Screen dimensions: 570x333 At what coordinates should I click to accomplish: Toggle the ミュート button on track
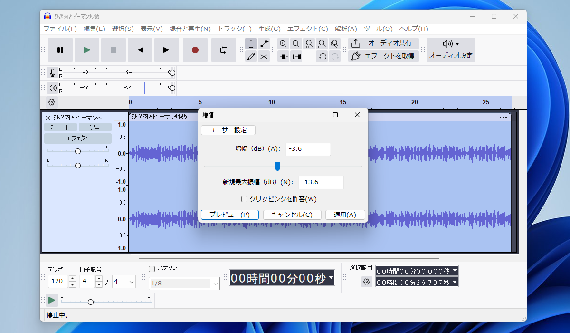[60, 127]
